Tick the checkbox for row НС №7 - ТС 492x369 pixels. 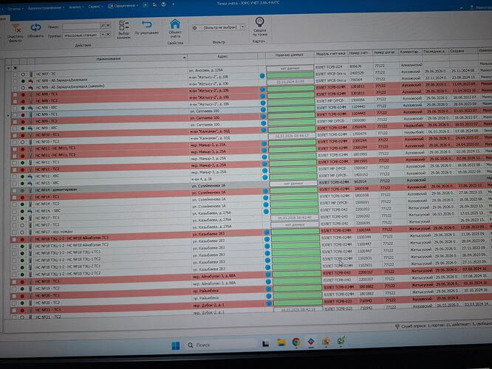pos(15,75)
